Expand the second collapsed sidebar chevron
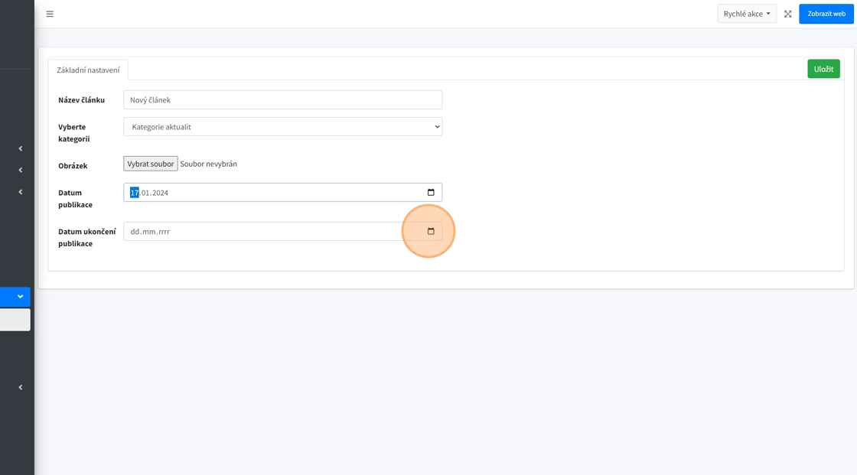Image resolution: width=857 pixels, height=475 pixels. tap(20, 170)
